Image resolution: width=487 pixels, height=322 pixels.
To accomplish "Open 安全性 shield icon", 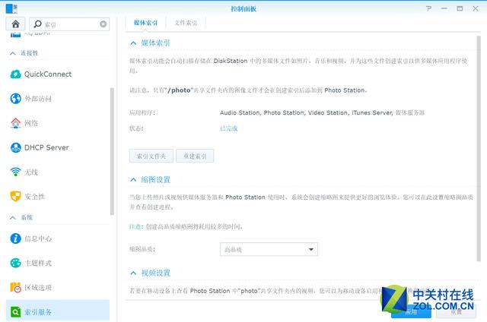I will 15,196.
